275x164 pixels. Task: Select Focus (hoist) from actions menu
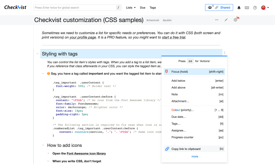[180, 72]
